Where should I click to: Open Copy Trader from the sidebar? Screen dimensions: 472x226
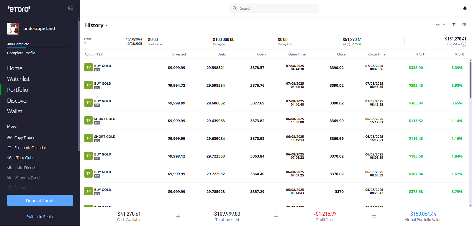tap(24, 138)
